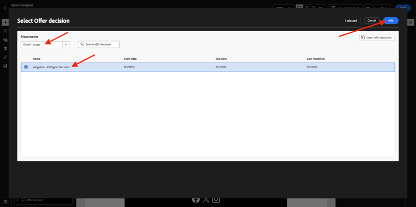
Task: Open the layers icon in left sidebar
Action: point(5,48)
